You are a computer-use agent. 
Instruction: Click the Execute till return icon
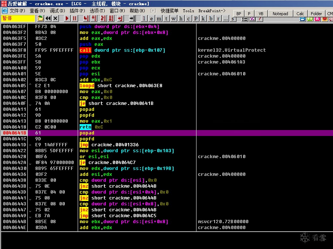coord(120,18)
